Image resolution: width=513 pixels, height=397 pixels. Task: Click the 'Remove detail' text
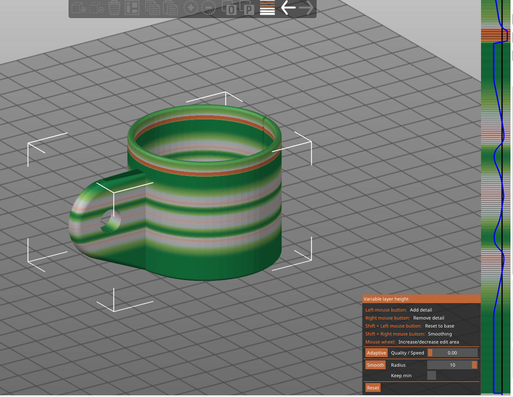pyautogui.click(x=429, y=318)
